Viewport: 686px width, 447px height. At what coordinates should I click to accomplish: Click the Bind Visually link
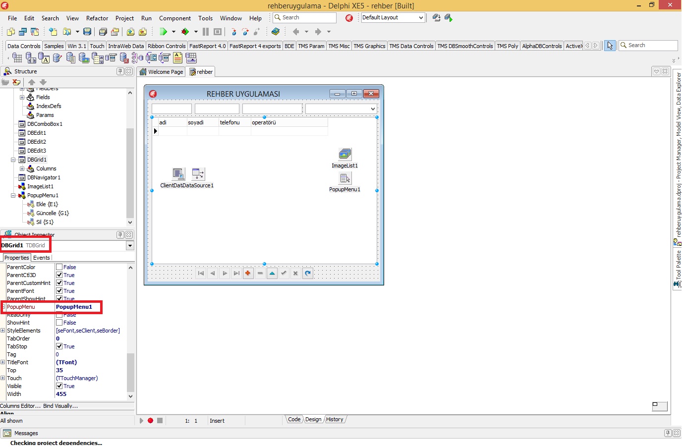pos(60,406)
